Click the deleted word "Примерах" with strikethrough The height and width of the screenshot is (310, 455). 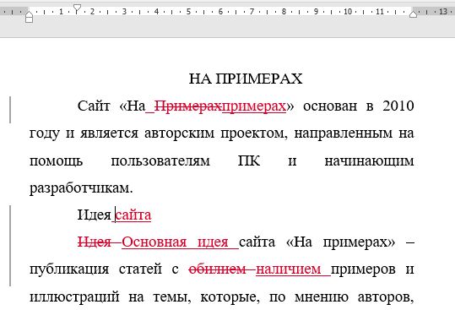187,106
